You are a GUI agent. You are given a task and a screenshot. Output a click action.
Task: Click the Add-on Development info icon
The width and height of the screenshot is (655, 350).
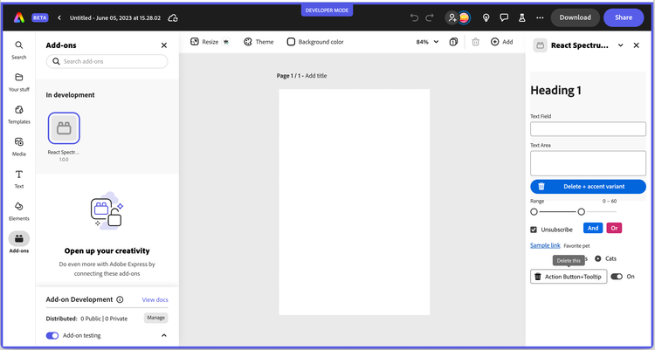tap(120, 299)
